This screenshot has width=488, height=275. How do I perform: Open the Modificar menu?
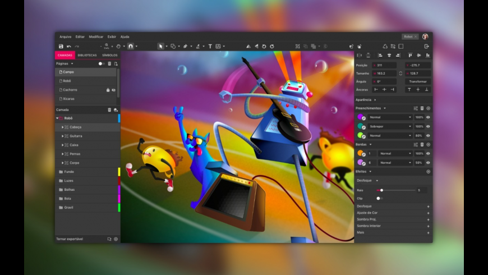(96, 36)
